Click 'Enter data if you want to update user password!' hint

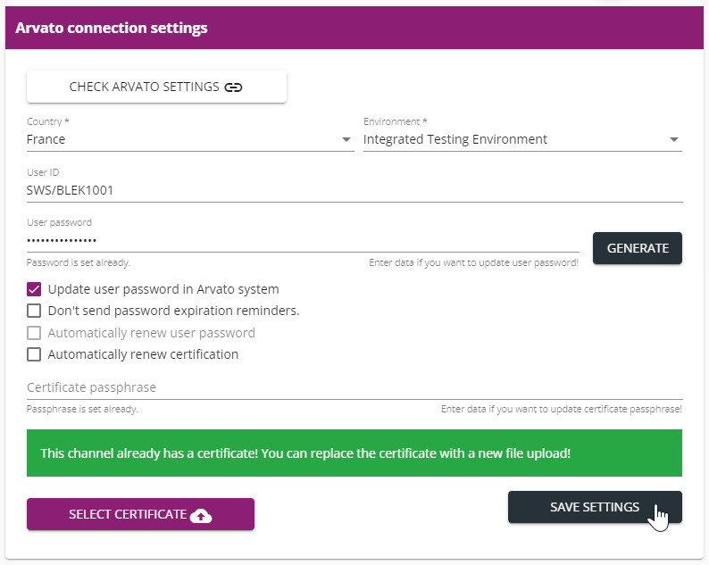tap(474, 262)
